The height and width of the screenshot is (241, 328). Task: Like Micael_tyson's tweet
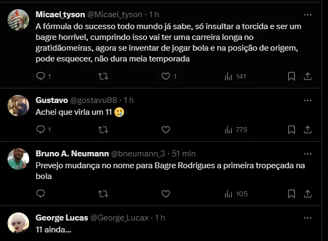(166, 77)
